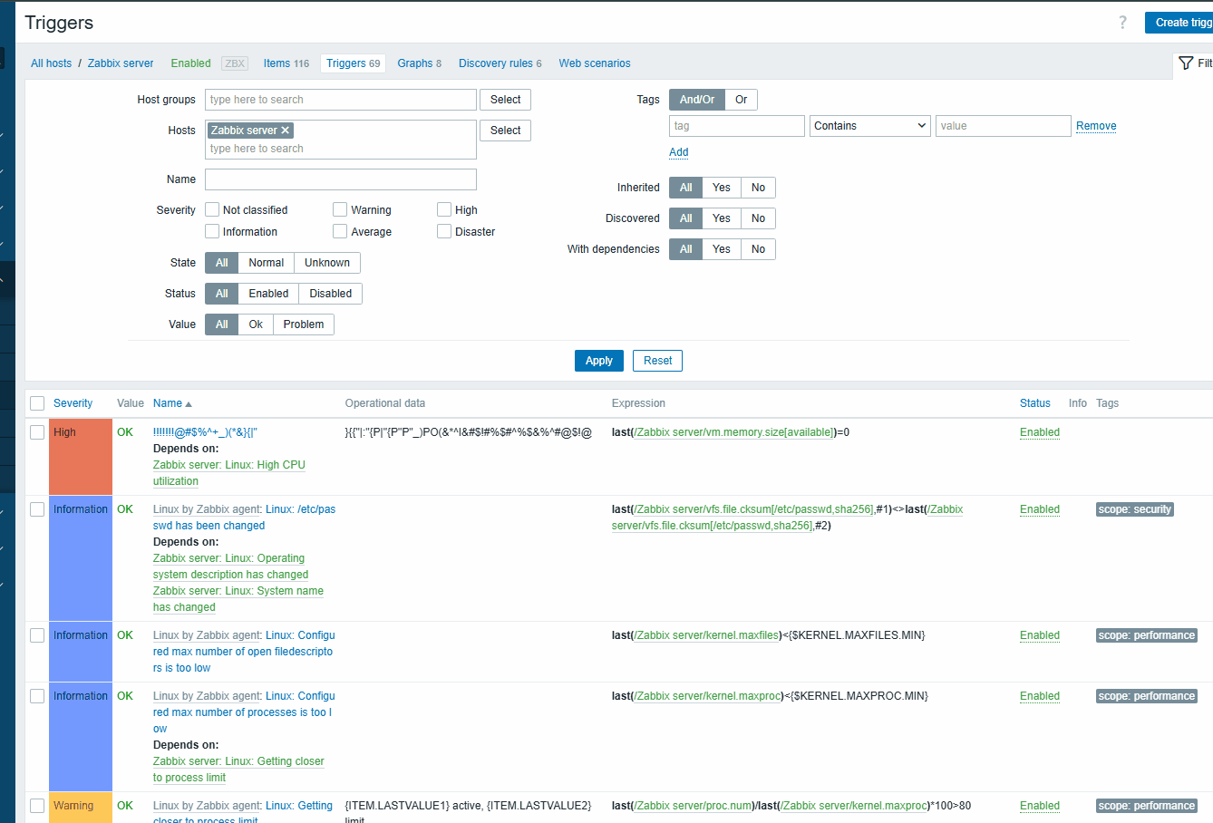Select checkbox for max open filedescriptors trigger
The width and height of the screenshot is (1213, 823).
click(x=37, y=635)
